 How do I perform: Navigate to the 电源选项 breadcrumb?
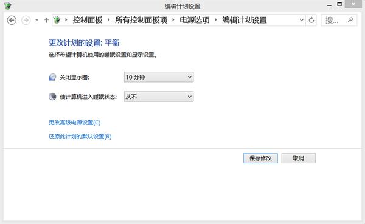pos(195,20)
